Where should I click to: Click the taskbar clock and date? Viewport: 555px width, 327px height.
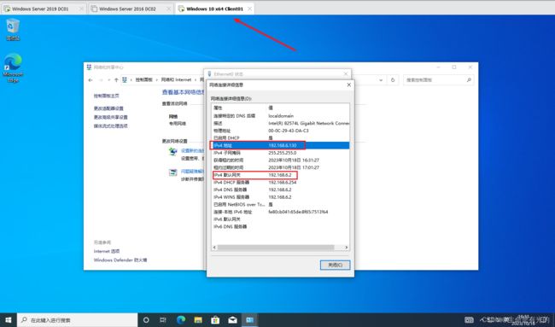(x=523, y=320)
